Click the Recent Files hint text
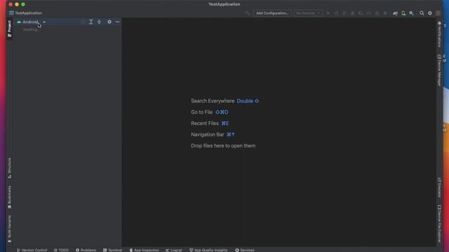The width and height of the screenshot is (449, 252). coord(205,123)
